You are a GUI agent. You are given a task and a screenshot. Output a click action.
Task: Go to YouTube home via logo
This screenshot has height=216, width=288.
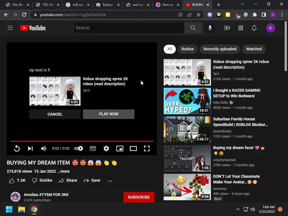33,28
